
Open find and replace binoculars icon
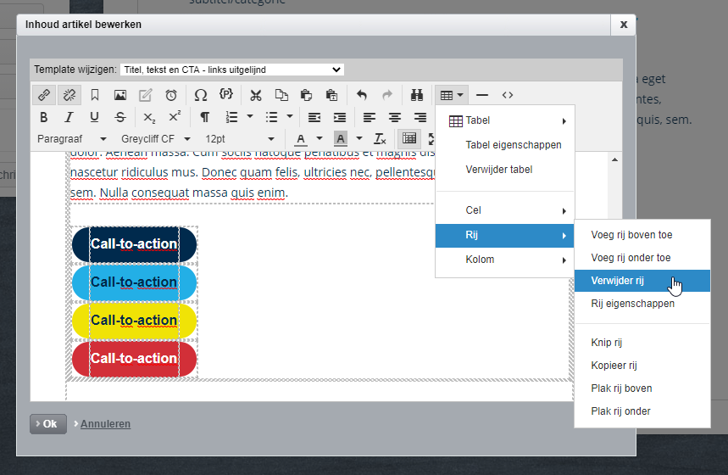(x=417, y=95)
